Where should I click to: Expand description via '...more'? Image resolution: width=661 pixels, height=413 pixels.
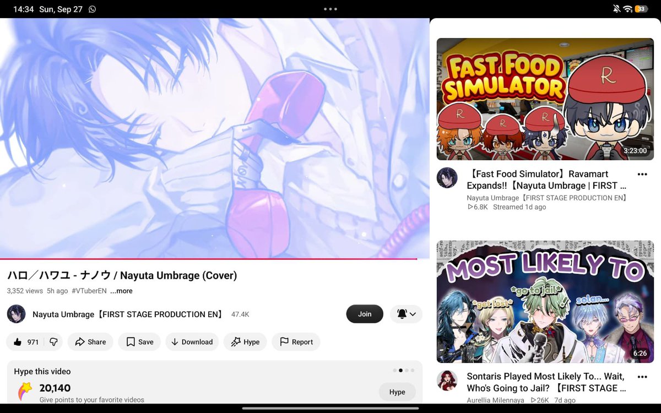pos(121,291)
